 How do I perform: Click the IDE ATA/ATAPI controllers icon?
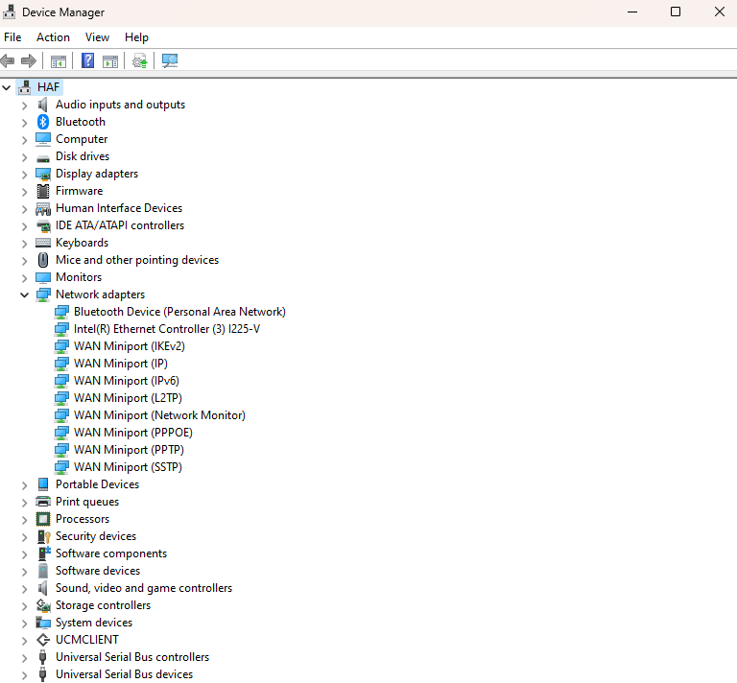pyautogui.click(x=43, y=226)
